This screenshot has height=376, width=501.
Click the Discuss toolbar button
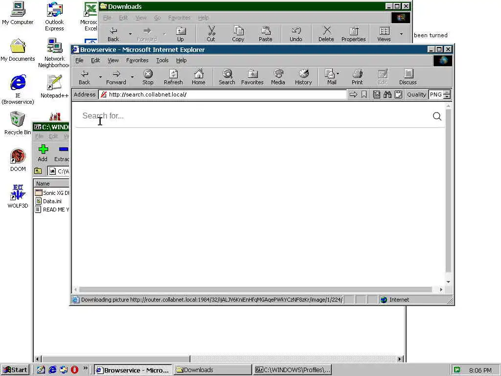(x=408, y=77)
